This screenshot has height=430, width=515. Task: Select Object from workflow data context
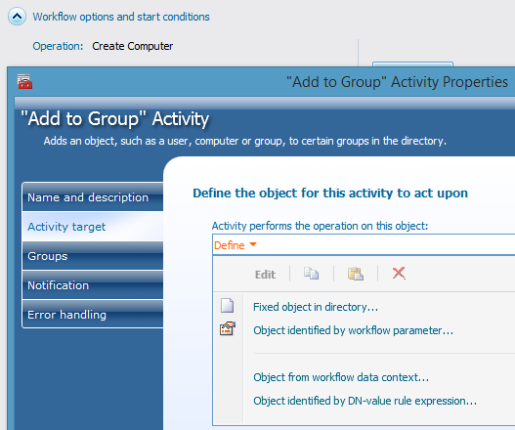[x=341, y=377]
